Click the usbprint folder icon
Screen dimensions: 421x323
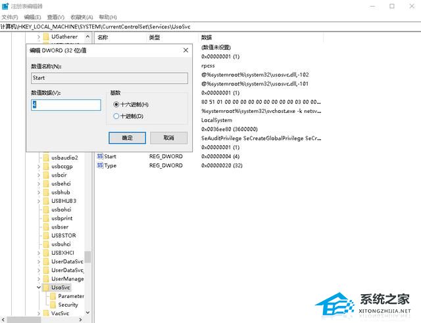46,218
